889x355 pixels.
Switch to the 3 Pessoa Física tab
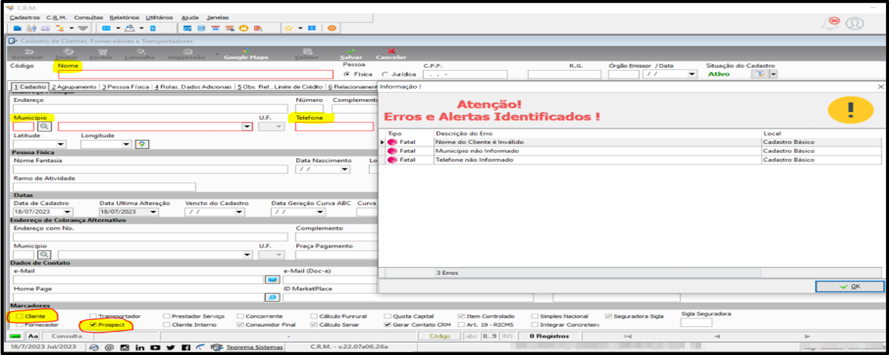click(126, 87)
